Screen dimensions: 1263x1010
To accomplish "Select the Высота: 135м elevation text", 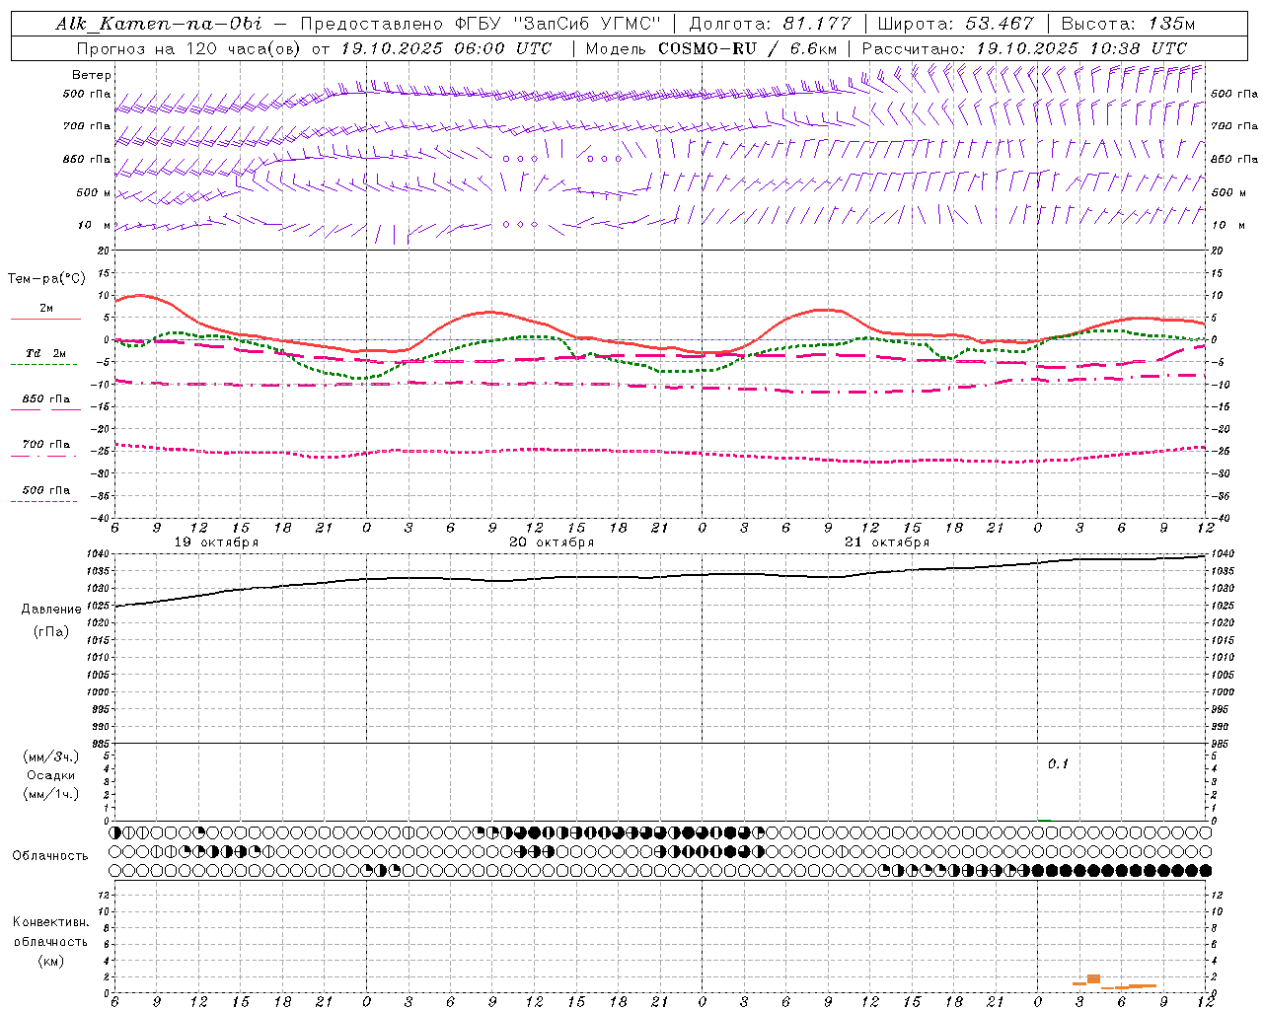I will (x=1128, y=24).
